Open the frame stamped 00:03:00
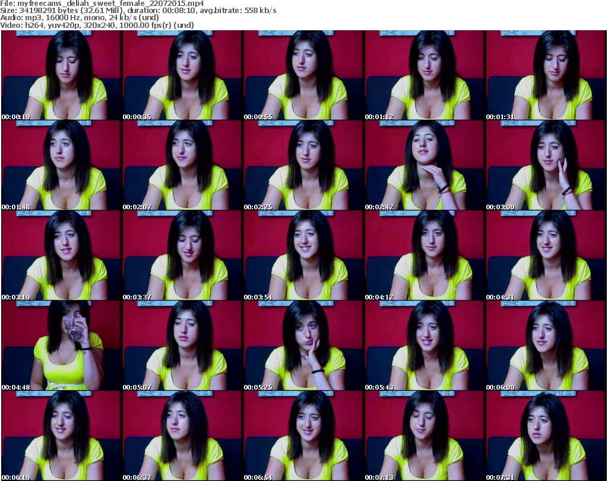 (x=546, y=165)
